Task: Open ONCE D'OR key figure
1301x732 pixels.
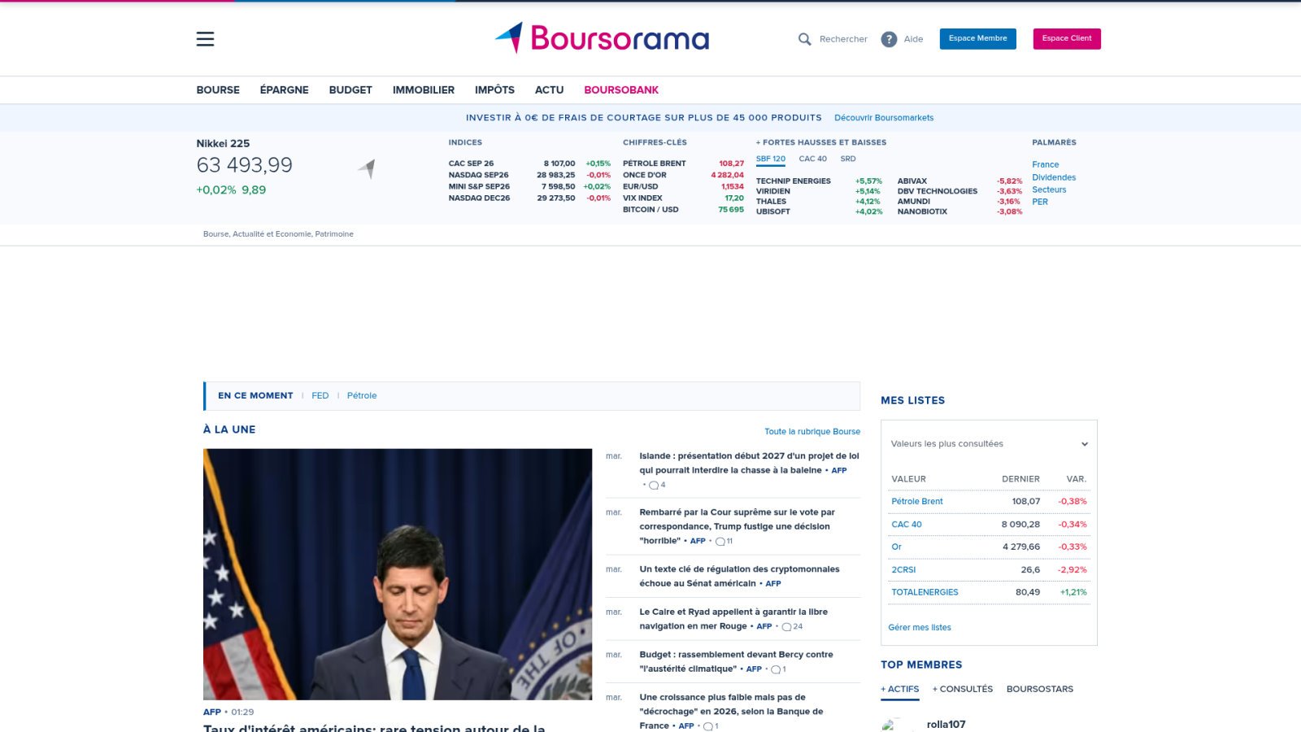Action: (x=645, y=175)
